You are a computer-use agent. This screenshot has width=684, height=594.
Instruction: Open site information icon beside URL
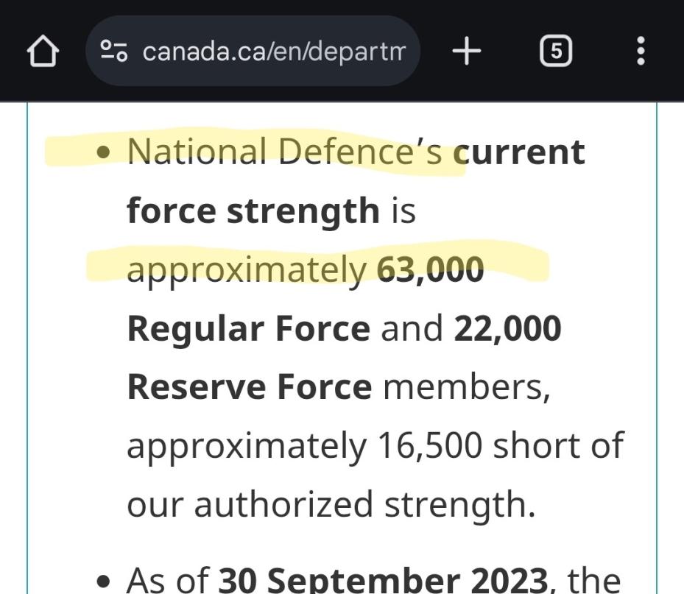(114, 52)
